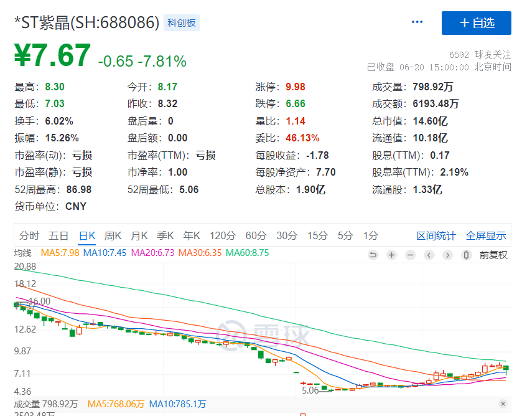Select the 1分 one-minute tab
The width and height of the screenshot is (517, 416).
[x=371, y=235]
